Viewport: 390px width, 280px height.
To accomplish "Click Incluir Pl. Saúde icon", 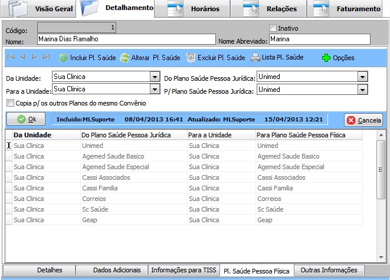I will 63,58.
